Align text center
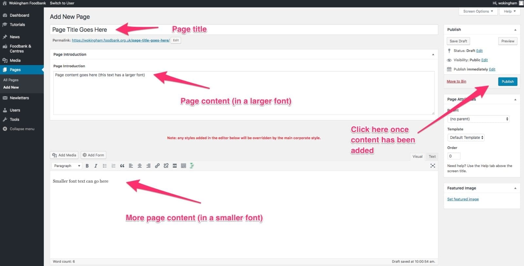 click(140, 166)
